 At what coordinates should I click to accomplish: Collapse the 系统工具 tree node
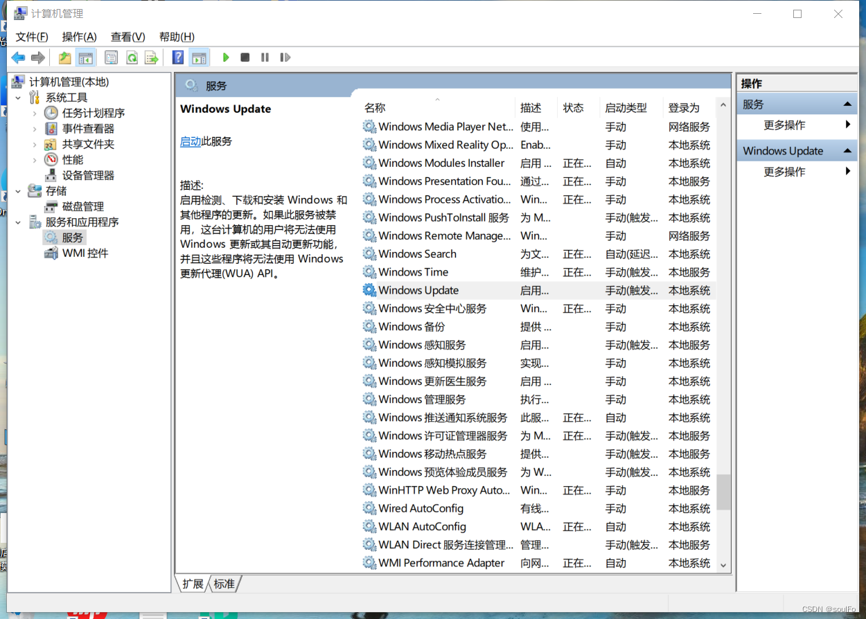[x=19, y=98]
